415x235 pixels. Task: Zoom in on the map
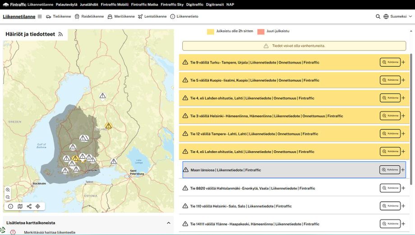8,190
